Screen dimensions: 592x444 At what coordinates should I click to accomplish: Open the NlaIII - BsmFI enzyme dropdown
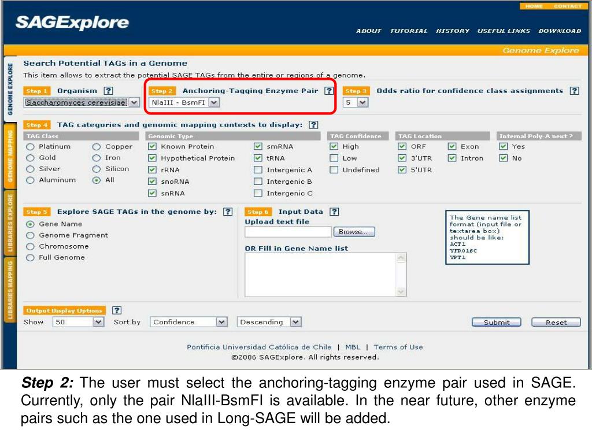[x=184, y=102]
